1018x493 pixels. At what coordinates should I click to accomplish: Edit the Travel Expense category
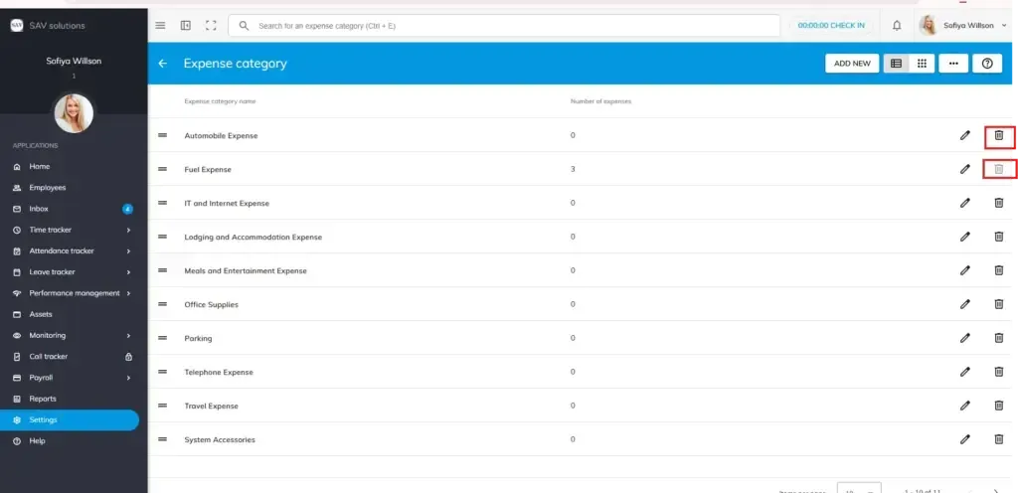965,406
